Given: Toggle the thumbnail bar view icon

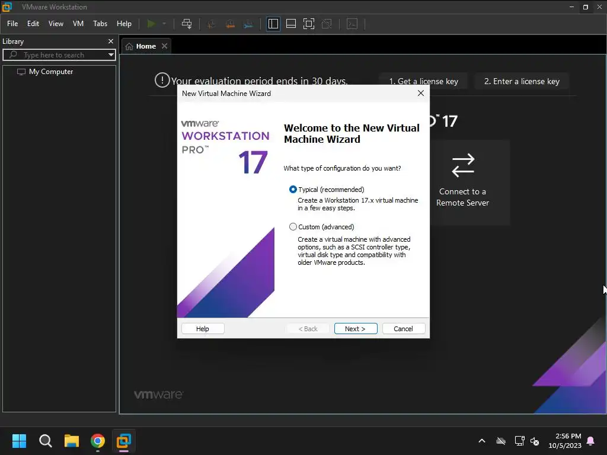Looking at the screenshot, I should coord(290,24).
